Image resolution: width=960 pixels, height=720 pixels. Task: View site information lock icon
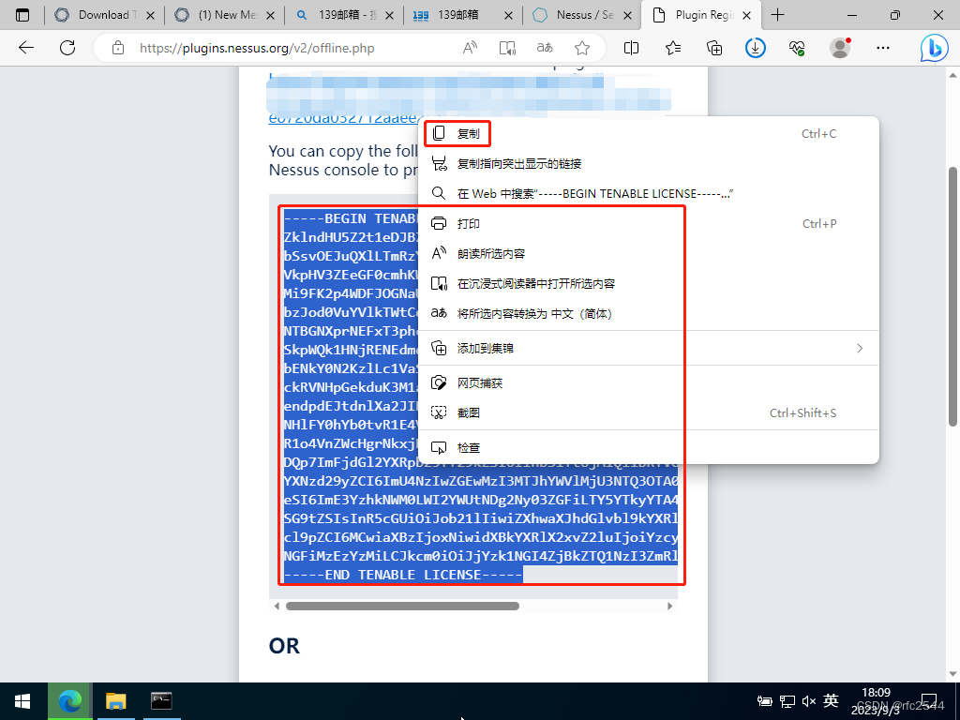tap(118, 48)
